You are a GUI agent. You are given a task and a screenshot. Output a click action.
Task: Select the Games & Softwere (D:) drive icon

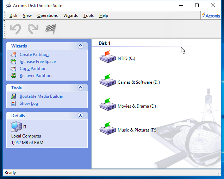point(107,81)
